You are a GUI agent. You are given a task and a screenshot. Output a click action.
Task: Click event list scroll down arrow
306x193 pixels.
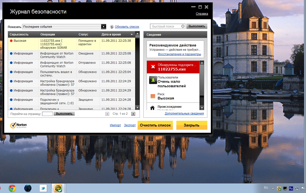pyautogui.click(x=137, y=107)
